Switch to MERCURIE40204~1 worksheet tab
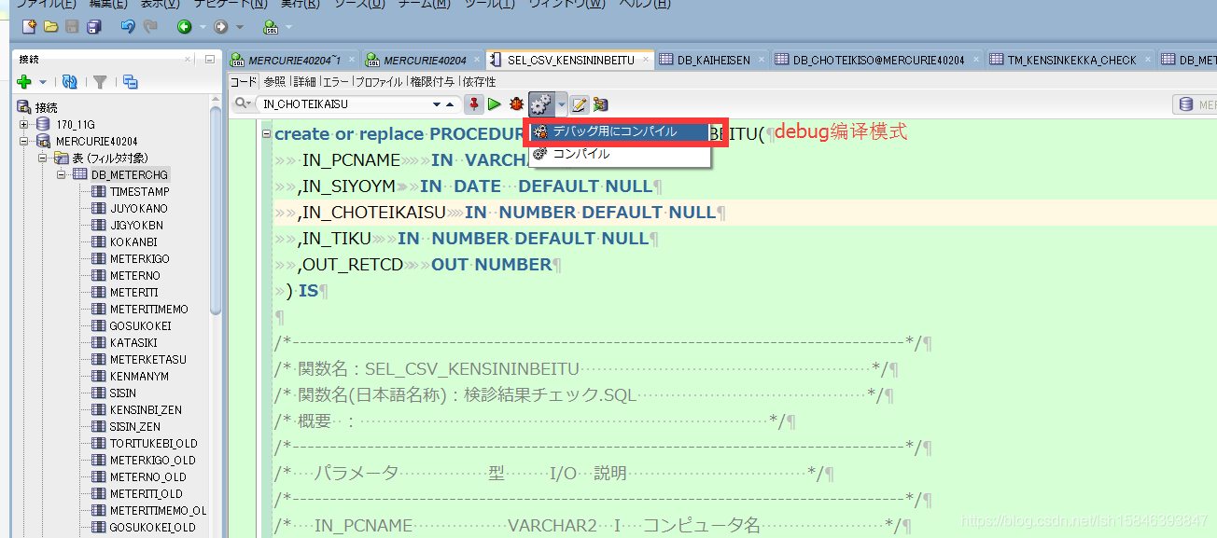Screen dimensions: 1217x538 [292, 60]
